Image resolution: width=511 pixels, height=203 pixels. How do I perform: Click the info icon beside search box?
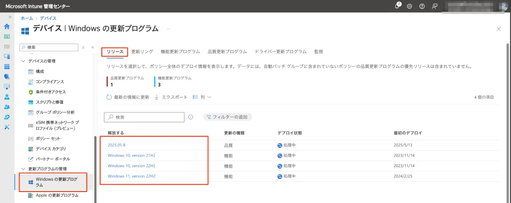point(191,117)
